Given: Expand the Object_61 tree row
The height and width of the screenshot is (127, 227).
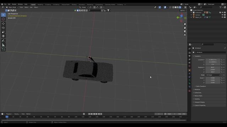Looking at the screenshot, I should tap(191, 17).
